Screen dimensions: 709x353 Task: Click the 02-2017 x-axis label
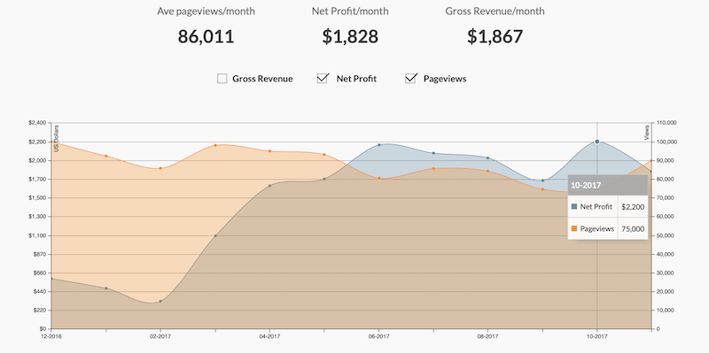[x=160, y=336]
